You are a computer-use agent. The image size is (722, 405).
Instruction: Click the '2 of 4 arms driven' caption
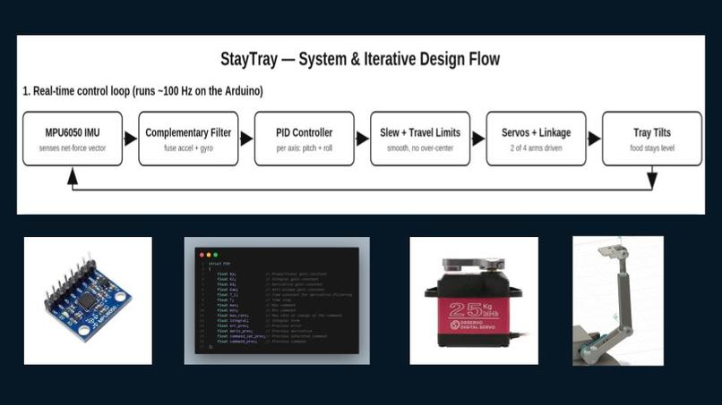[536, 148]
